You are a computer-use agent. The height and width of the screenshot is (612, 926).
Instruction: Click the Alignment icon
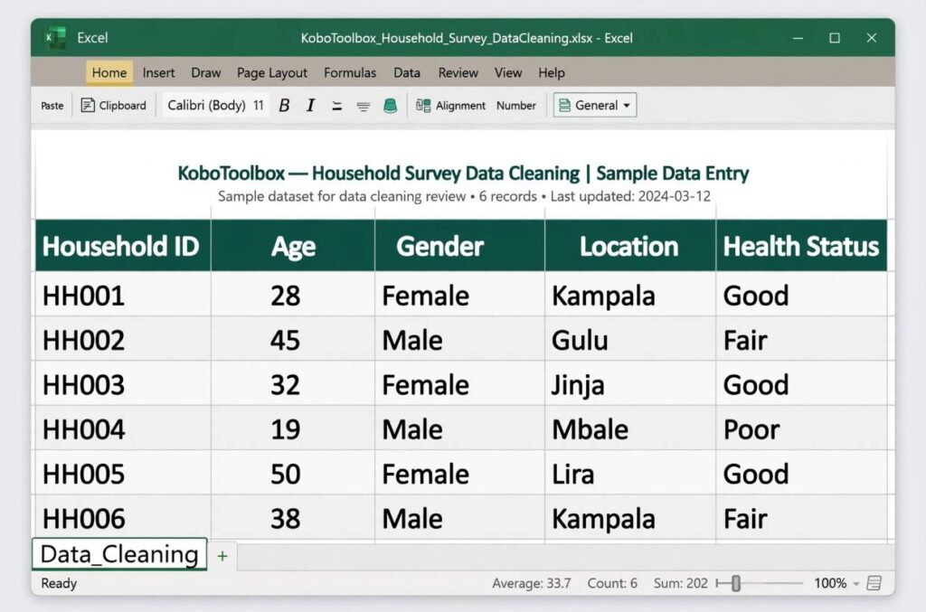pyautogui.click(x=423, y=105)
